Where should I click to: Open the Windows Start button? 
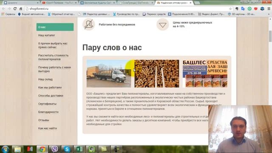tap(5, 149)
